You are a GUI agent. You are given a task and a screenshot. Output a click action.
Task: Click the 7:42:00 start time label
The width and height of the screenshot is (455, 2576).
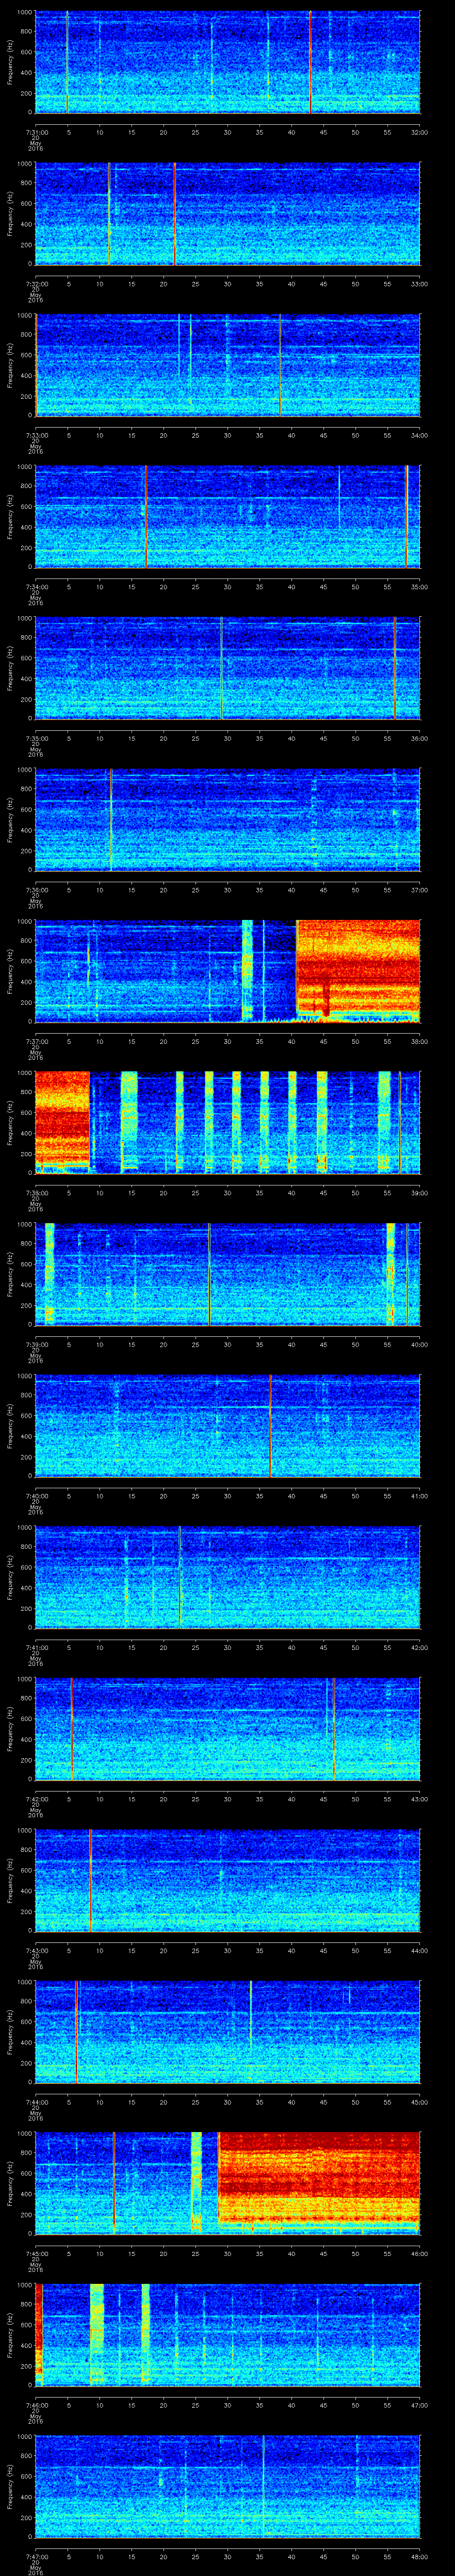tap(36, 1799)
